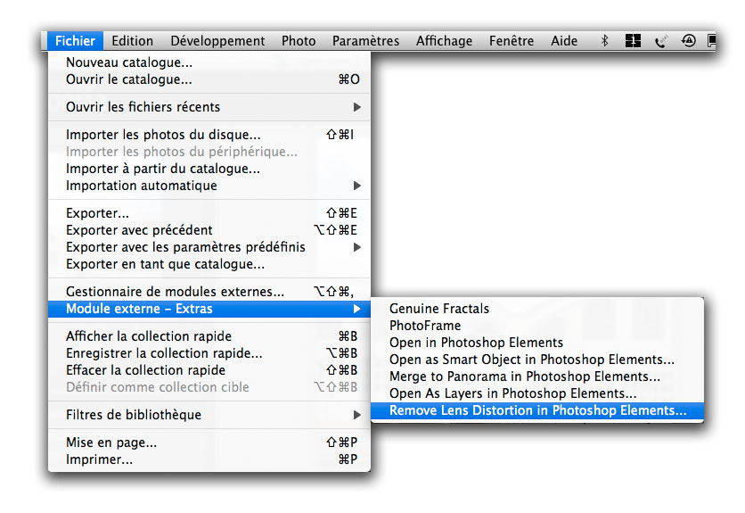Image resolution: width=745 pixels, height=513 pixels.
Task: Open the Fenêtre menu
Action: tap(512, 41)
